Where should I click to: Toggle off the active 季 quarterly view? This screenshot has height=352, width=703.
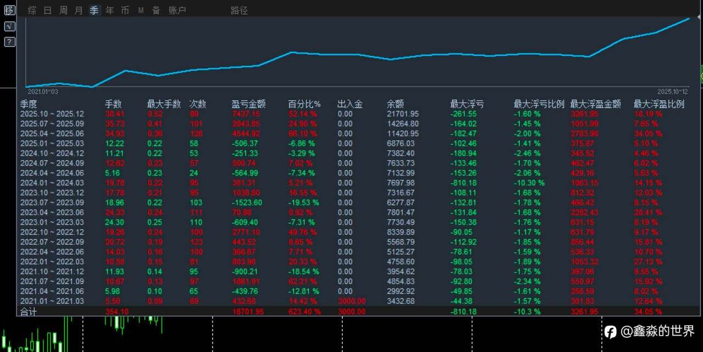pos(94,10)
